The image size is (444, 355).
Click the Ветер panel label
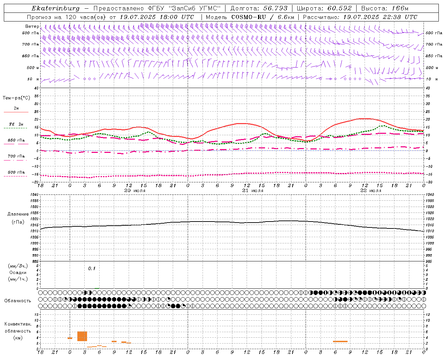(x=32, y=26)
